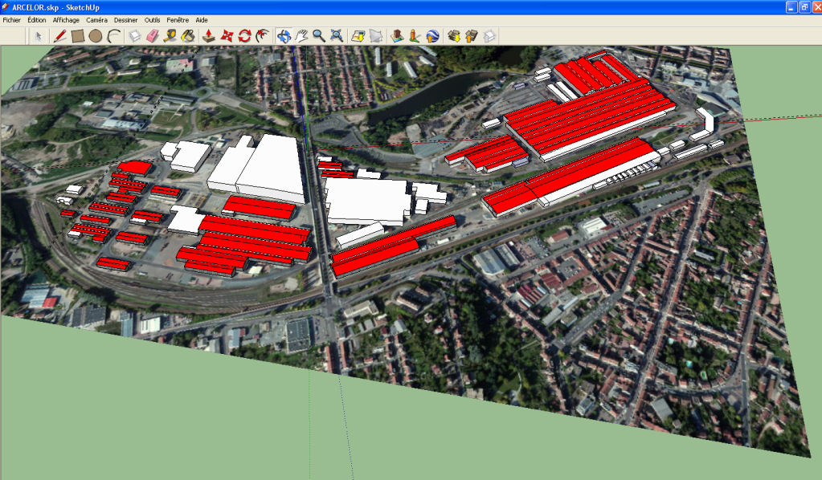Pick the Pencil line tool

pyautogui.click(x=59, y=35)
